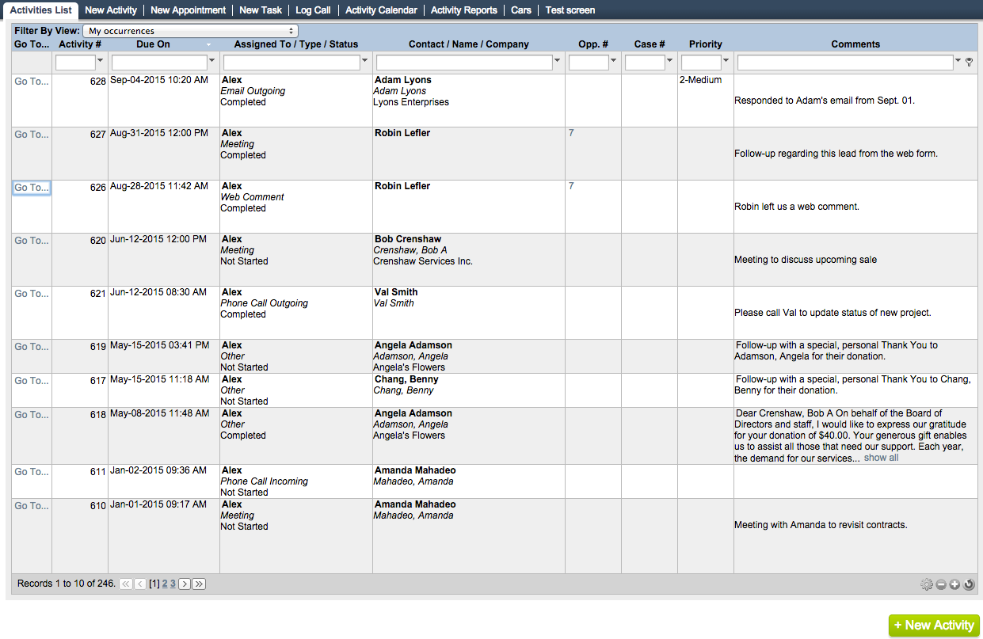Image resolution: width=983 pixels, height=639 pixels.
Task: Click the Comments filter text field
Action: point(844,62)
